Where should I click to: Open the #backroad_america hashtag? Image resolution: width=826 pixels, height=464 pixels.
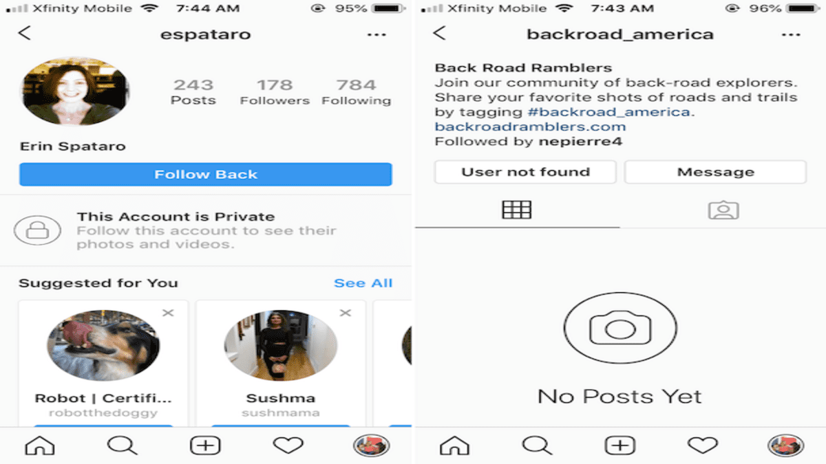tap(609, 112)
